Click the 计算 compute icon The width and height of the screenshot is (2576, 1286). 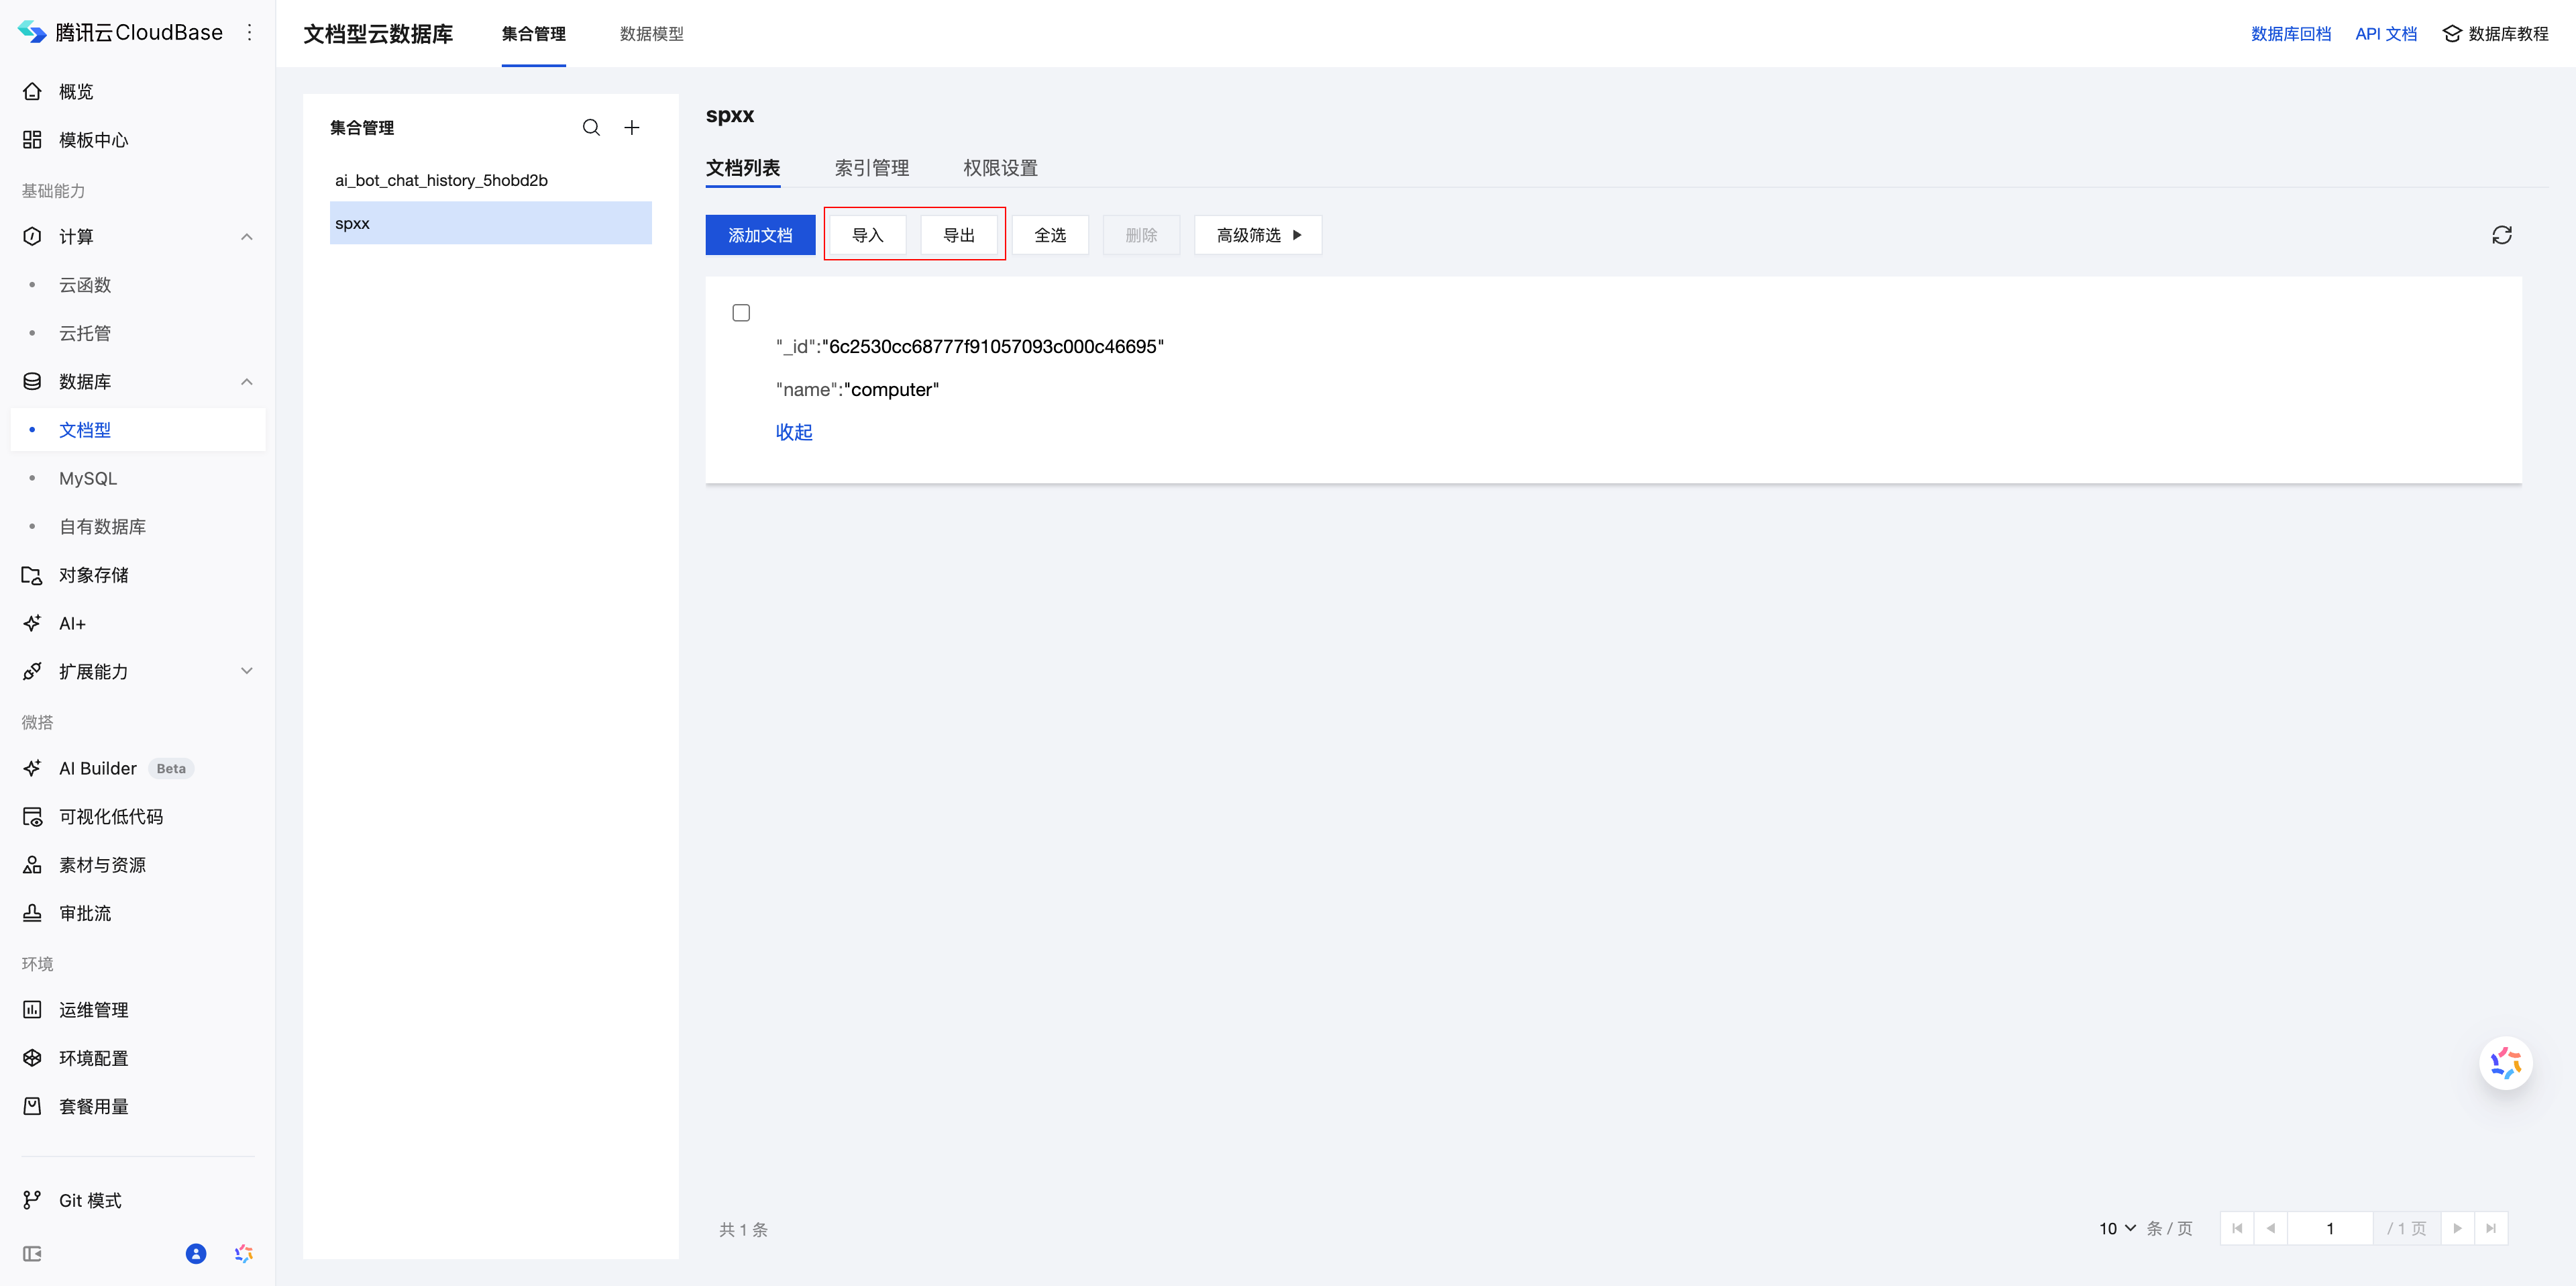tap(32, 237)
